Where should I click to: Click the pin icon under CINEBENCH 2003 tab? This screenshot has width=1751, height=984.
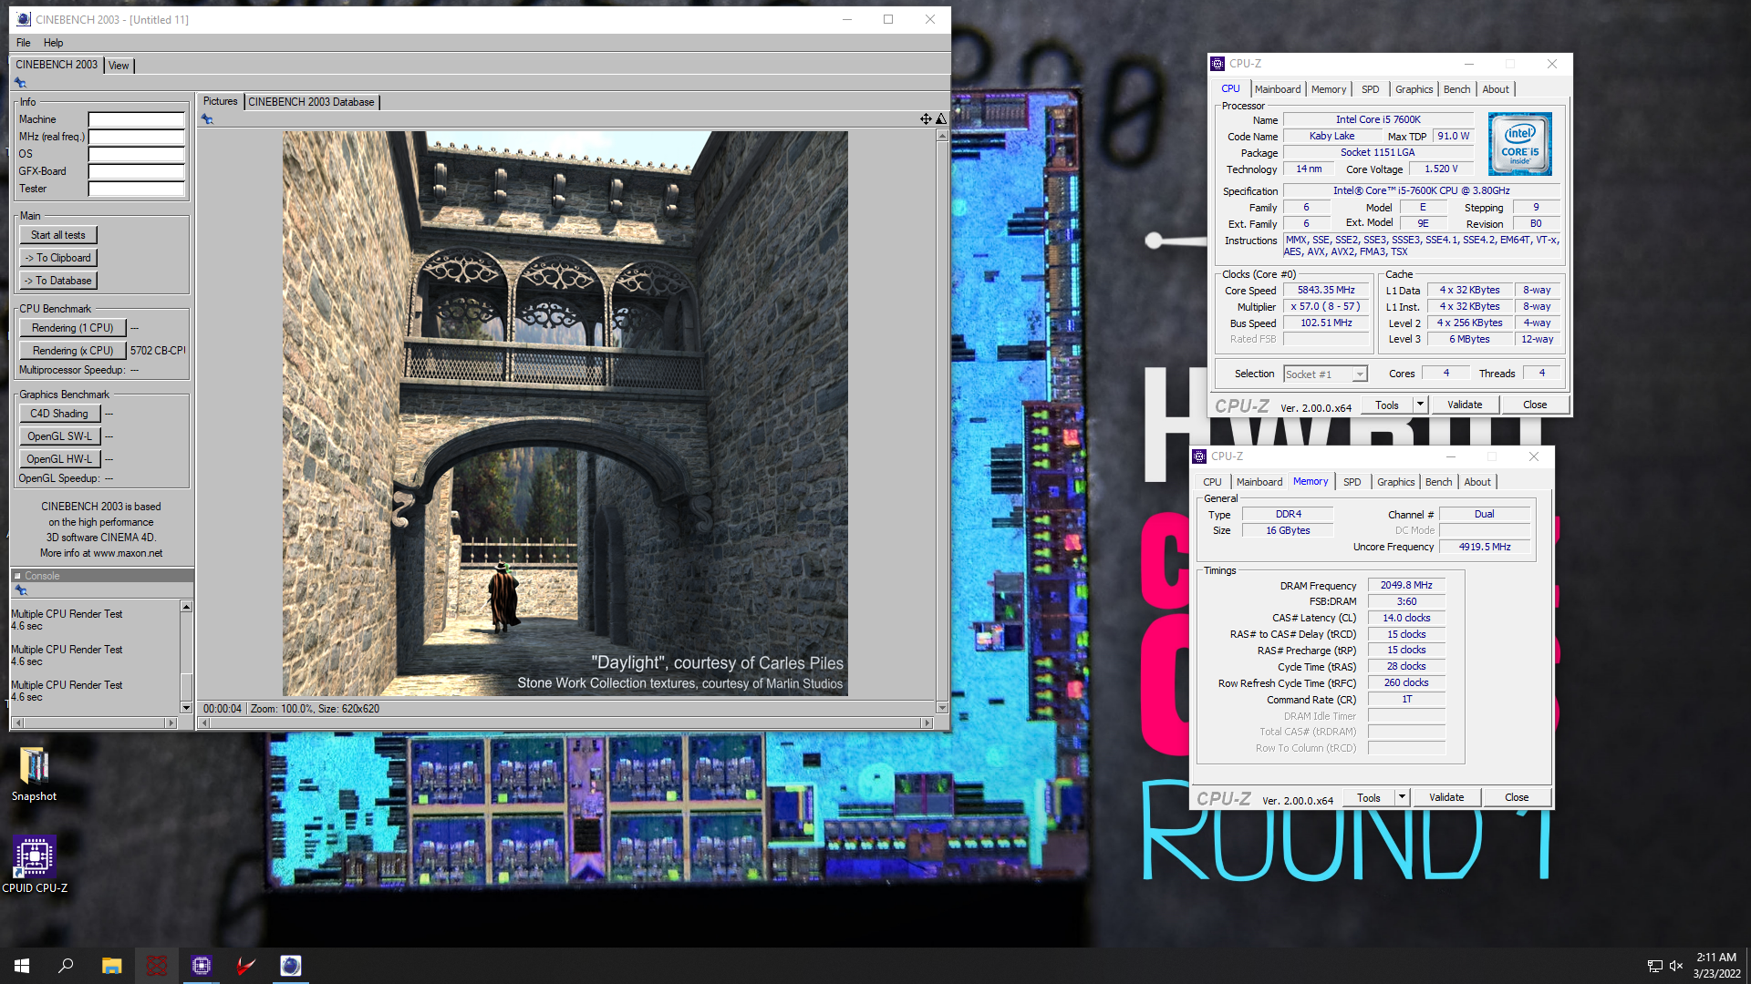(x=20, y=83)
